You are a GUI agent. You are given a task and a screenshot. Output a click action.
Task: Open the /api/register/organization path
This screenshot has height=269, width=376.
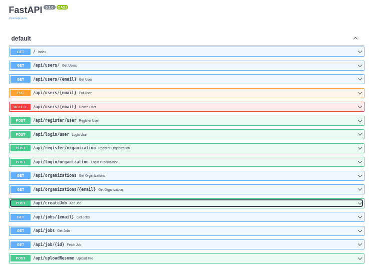pyautogui.click(x=64, y=148)
